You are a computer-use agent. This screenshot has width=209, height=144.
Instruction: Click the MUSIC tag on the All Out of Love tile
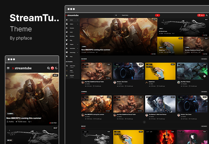point(161,29)
